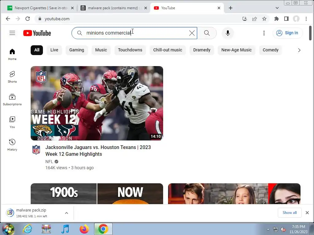Clear the search box with X
Image resolution: width=314 pixels, height=235 pixels.
click(192, 33)
